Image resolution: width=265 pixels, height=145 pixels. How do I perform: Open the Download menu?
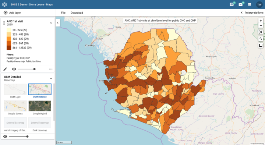click(77, 13)
